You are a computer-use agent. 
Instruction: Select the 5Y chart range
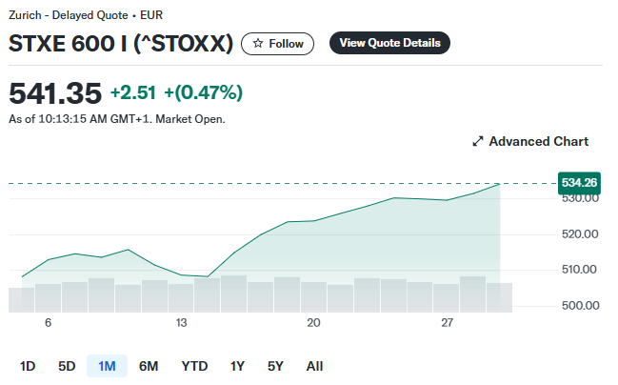pos(275,366)
